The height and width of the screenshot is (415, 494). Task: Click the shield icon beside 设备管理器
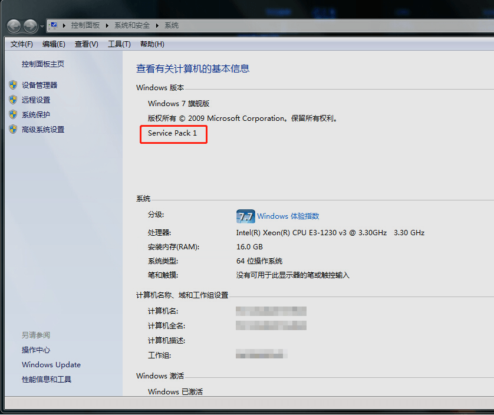[13, 85]
